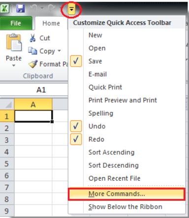Open the Copy dropdown arrow
Screen dimensions: 189x218
[59, 51]
